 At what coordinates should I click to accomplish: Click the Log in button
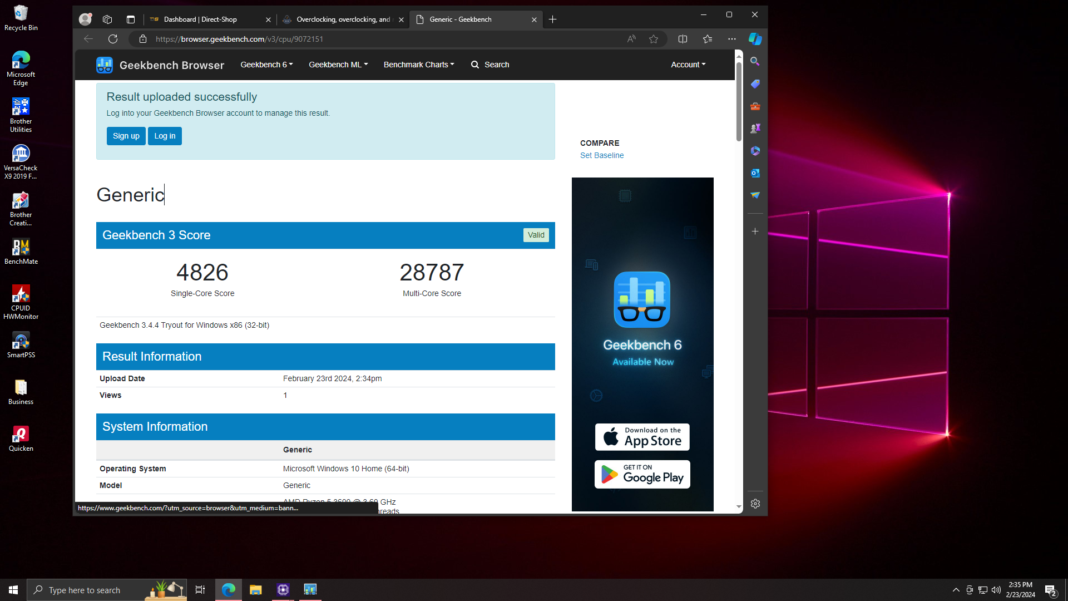tap(165, 136)
